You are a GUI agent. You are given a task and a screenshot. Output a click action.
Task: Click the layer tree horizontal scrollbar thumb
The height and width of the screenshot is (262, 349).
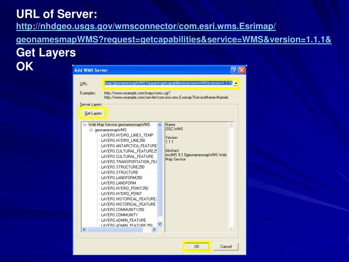point(115,230)
